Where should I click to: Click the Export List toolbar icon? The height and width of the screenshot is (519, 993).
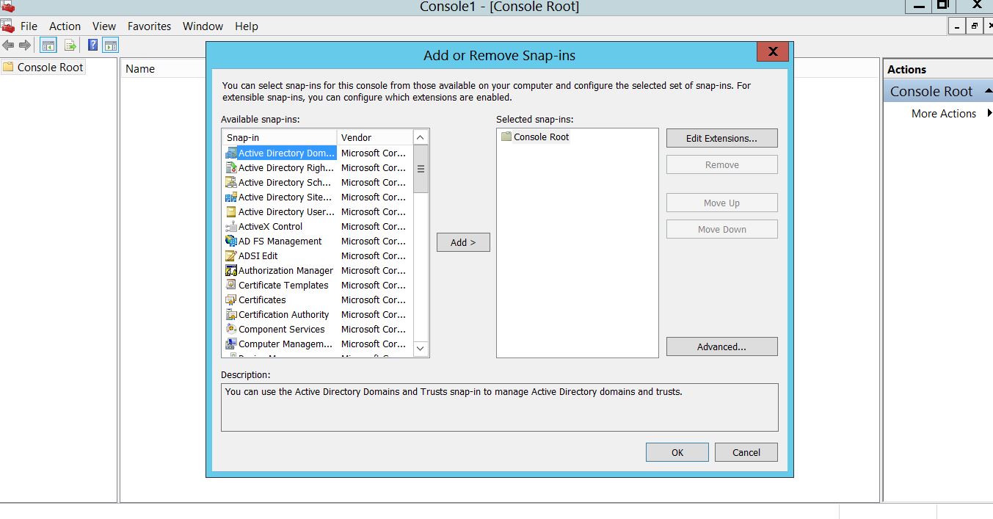pyautogui.click(x=70, y=46)
